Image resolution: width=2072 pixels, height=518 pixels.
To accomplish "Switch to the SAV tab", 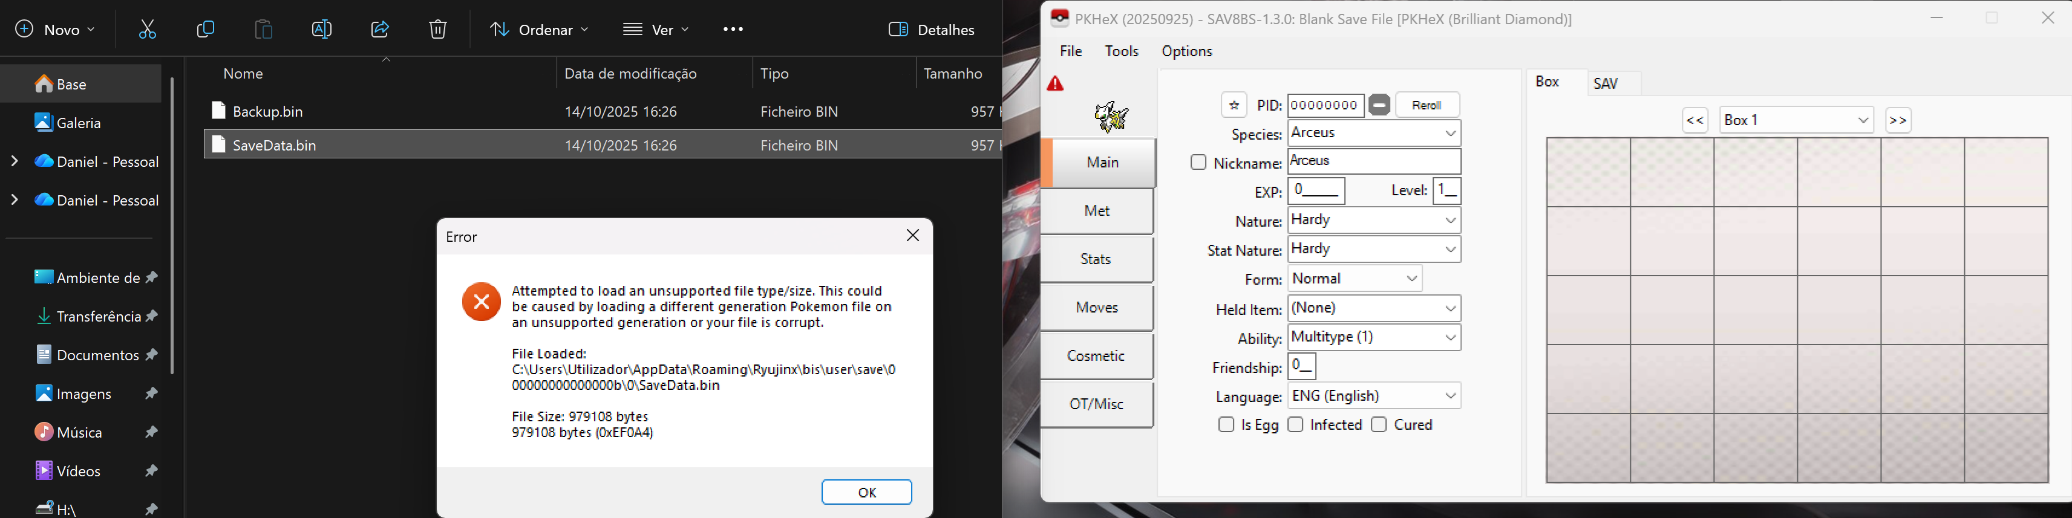I will 1606,83.
